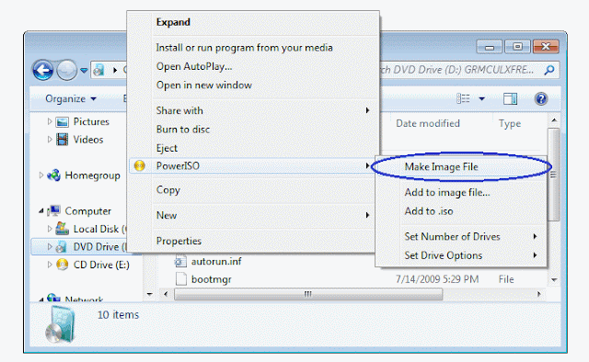This screenshot has height=362, width=589.
Task: Open the New submenu
Action: pyautogui.click(x=254, y=215)
